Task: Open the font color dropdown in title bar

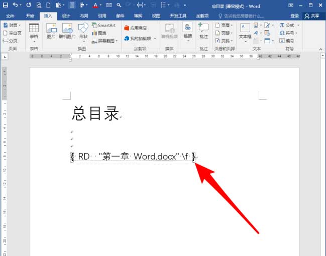Action: (x=101, y=5)
